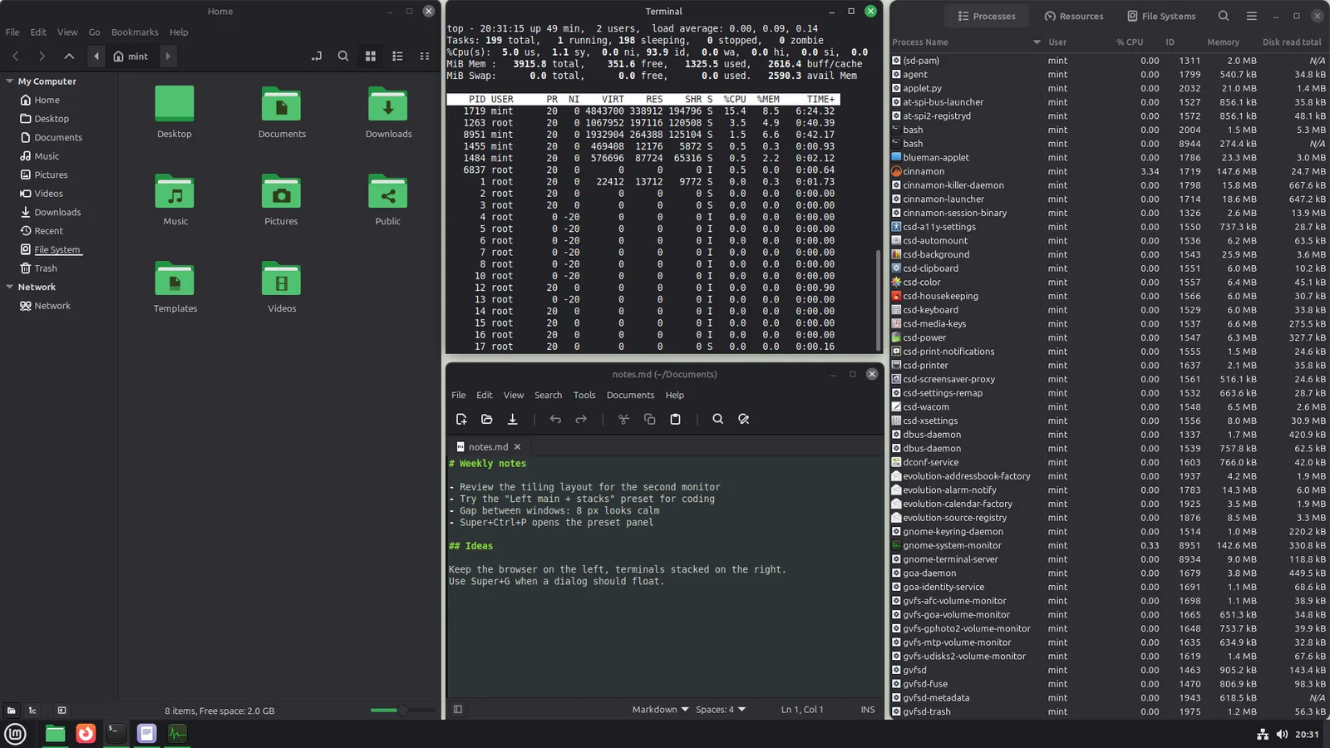Viewport: 1330px width, 748px height.
Task: Open the Markdown language dropdown
Action: pyautogui.click(x=660, y=710)
